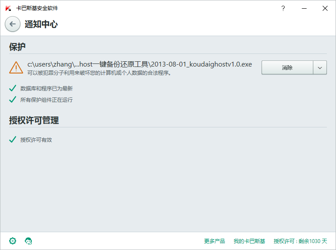Click checkmark beside 数据库和程序已为最新
Image resolution: width=336 pixels, height=250 pixels.
click(x=13, y=88)
